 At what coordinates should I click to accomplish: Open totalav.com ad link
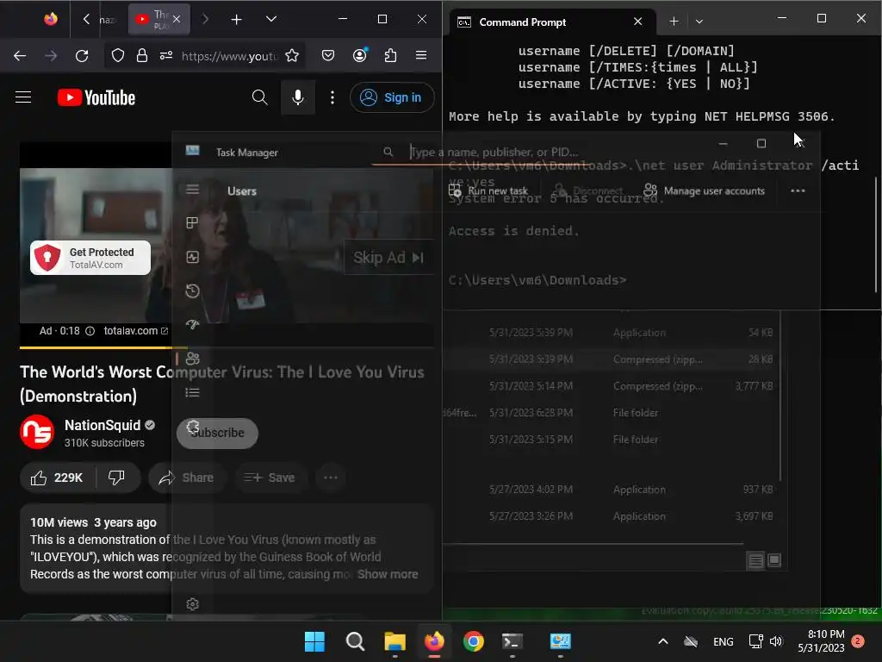click(x=135, y=331)
